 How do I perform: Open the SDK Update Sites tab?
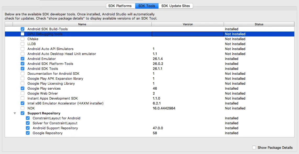tap(176, 6)
